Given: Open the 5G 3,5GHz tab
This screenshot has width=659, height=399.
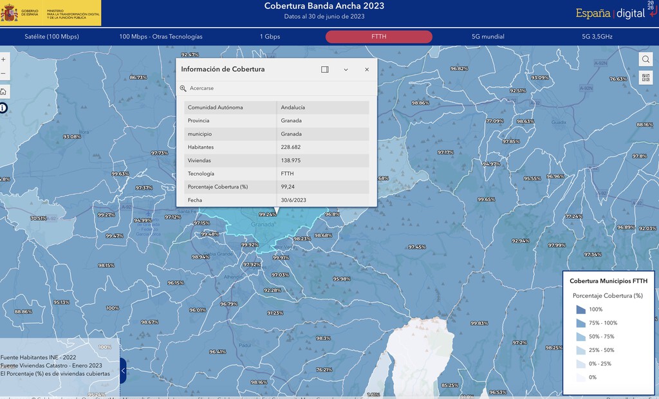Looking at the screenshot, I should (x=597, y=37).
